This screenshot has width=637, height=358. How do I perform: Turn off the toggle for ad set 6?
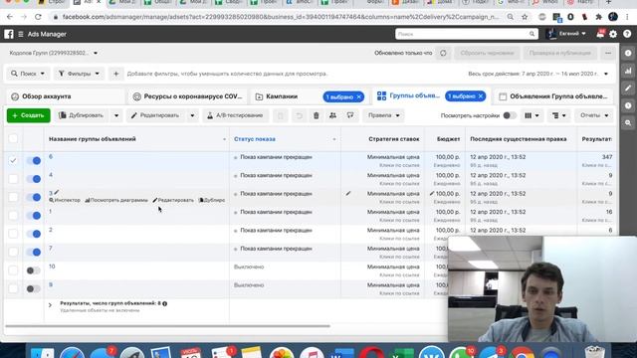point(33,161)
